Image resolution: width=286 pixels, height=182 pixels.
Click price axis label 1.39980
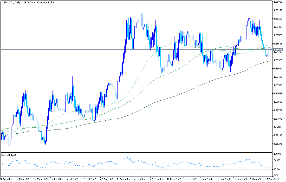coord(278,2)
